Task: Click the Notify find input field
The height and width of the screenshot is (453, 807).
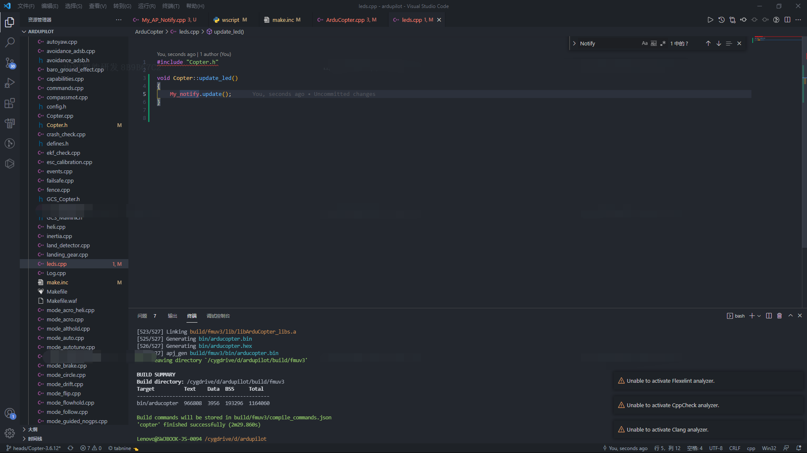Action: [608, 43]
